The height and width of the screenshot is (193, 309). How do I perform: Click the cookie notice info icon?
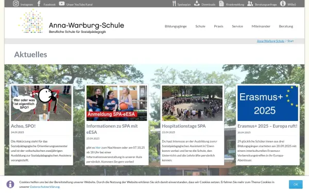(10, 184)
